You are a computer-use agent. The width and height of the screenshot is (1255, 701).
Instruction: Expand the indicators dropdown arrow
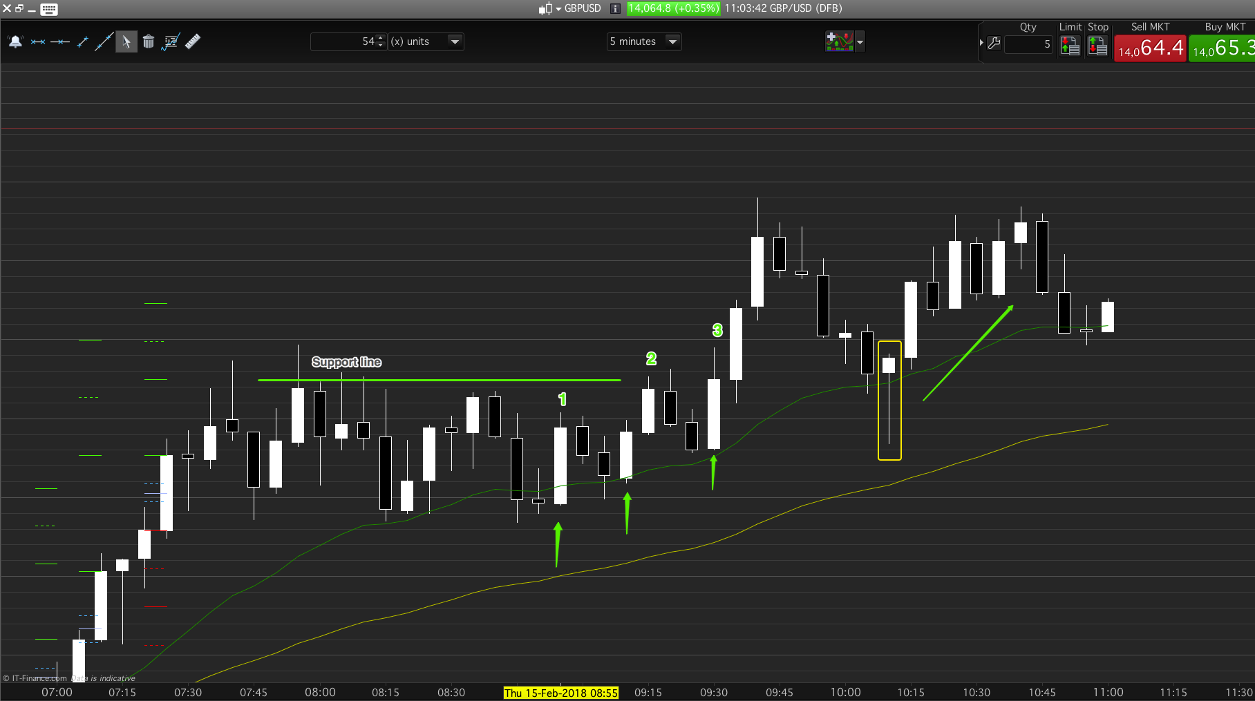[x=860, y=42]
